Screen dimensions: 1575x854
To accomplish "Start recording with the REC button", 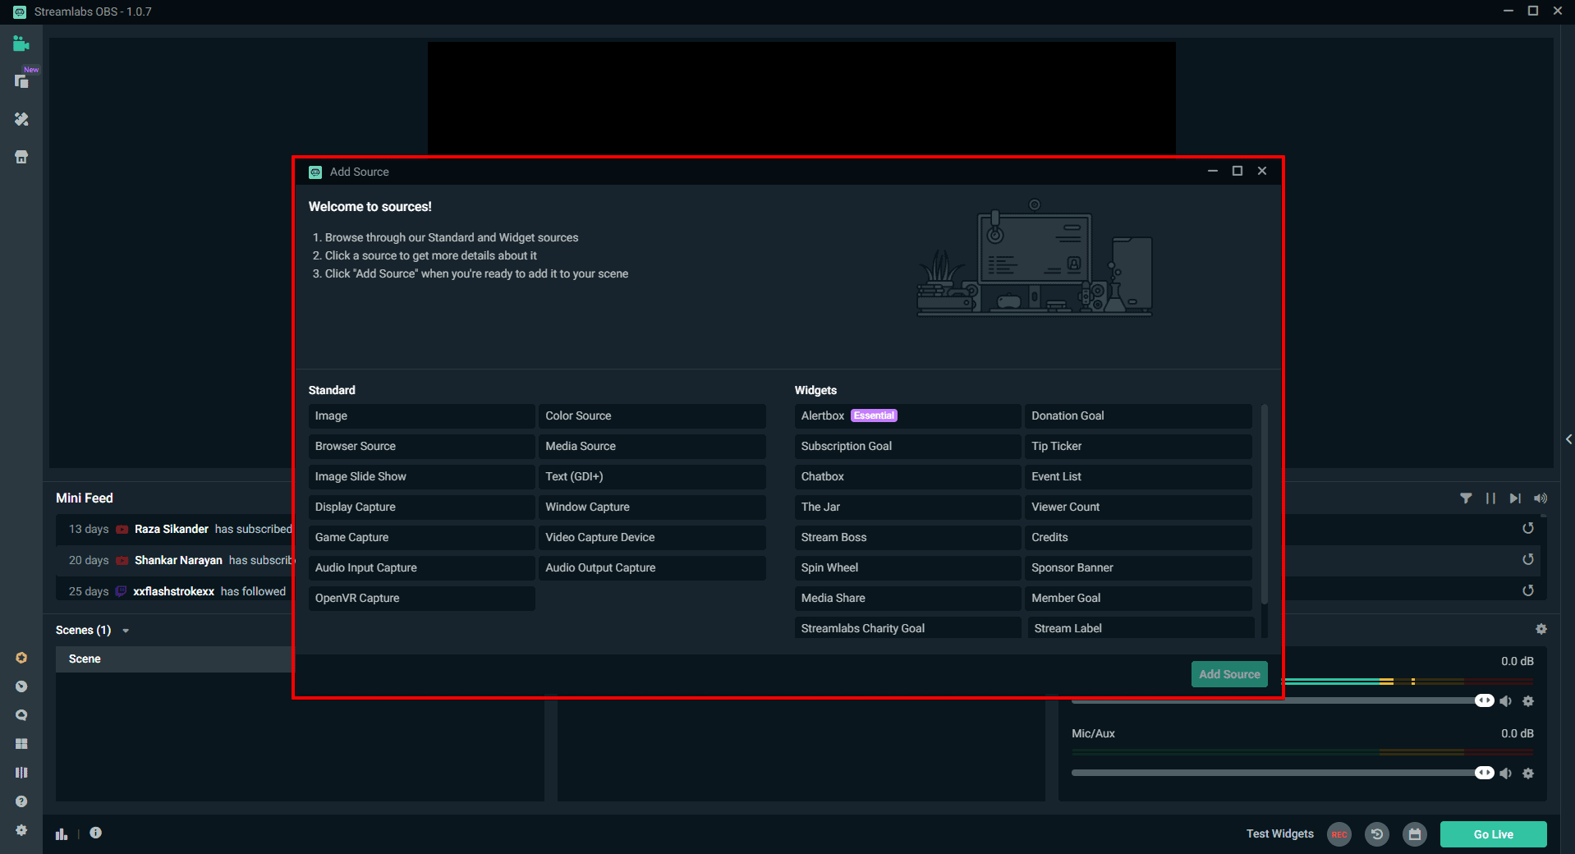I will pos(1339,834).
